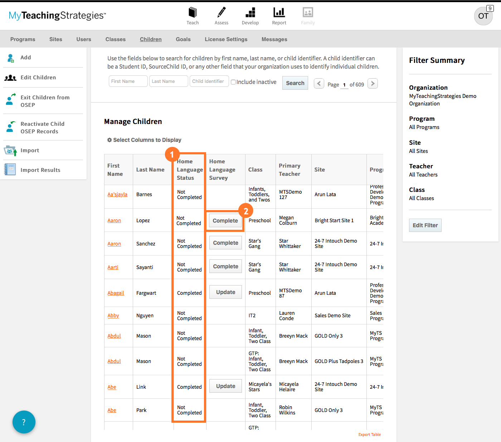Click the Export Table link
This screenshot has width=501, height=442.
[369, 434]
